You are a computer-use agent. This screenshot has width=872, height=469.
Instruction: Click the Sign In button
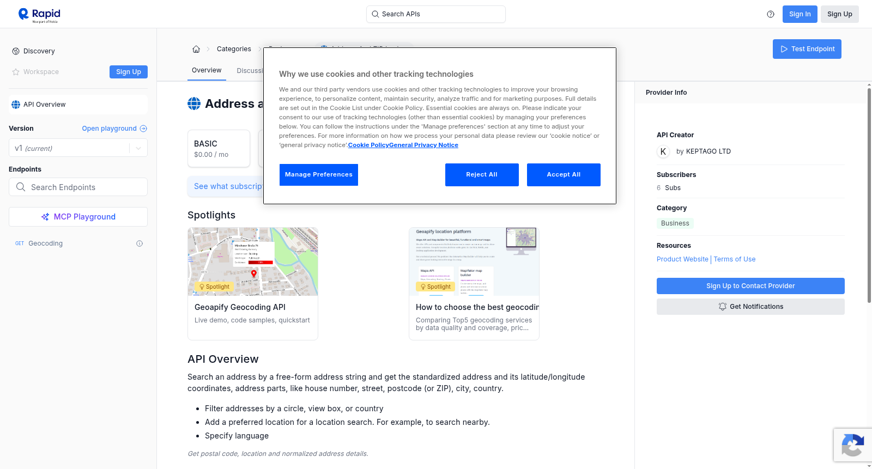point(800,14)
